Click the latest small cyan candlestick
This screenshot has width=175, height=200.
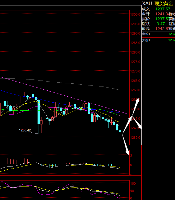pyautogui.click(x=120, y=131)
